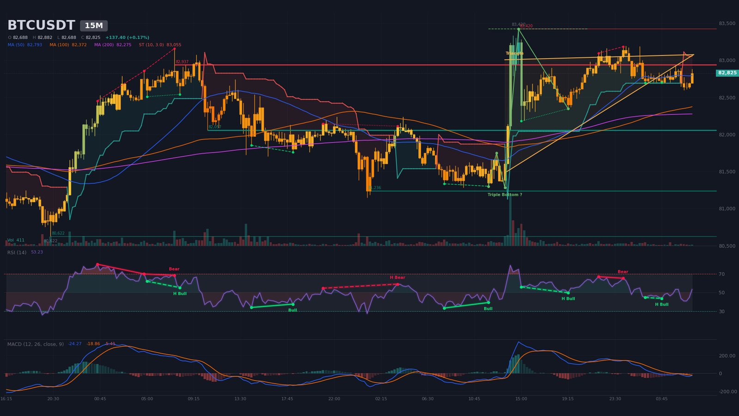Click the RSI 70 overbought axis label
This screenshot has height=416, width=739.
point(721,275)
